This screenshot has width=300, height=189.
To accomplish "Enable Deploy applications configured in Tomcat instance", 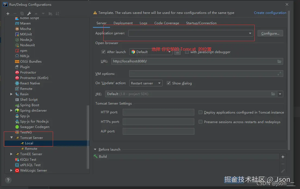I will pos(201,112).
